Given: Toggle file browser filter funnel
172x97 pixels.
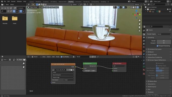Looking at the screenshot, I should pos(21,11).
